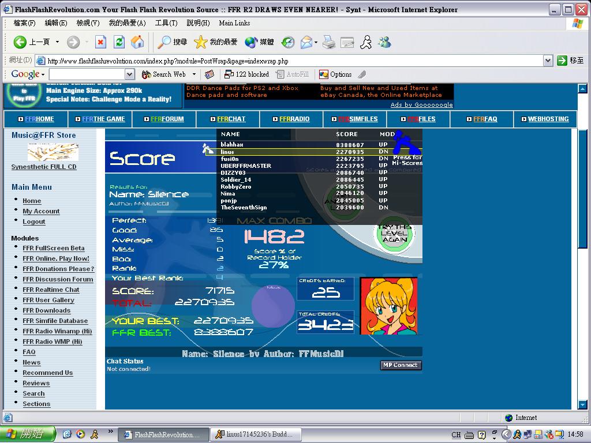Click the Print toolbar icon

[x=329, y=42]
